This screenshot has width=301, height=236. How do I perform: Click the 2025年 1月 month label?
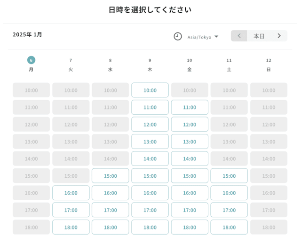coord(27,34)
